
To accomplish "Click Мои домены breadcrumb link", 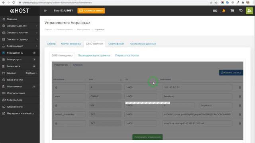I will point(83,29).
